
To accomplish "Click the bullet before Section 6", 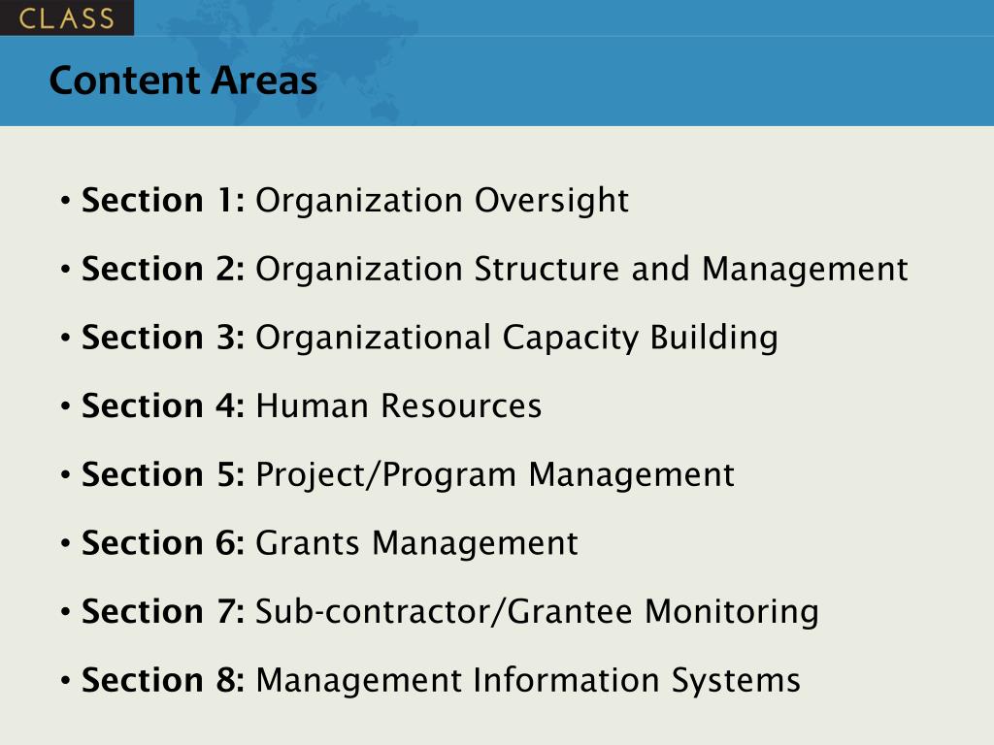I will click(65, 543).
